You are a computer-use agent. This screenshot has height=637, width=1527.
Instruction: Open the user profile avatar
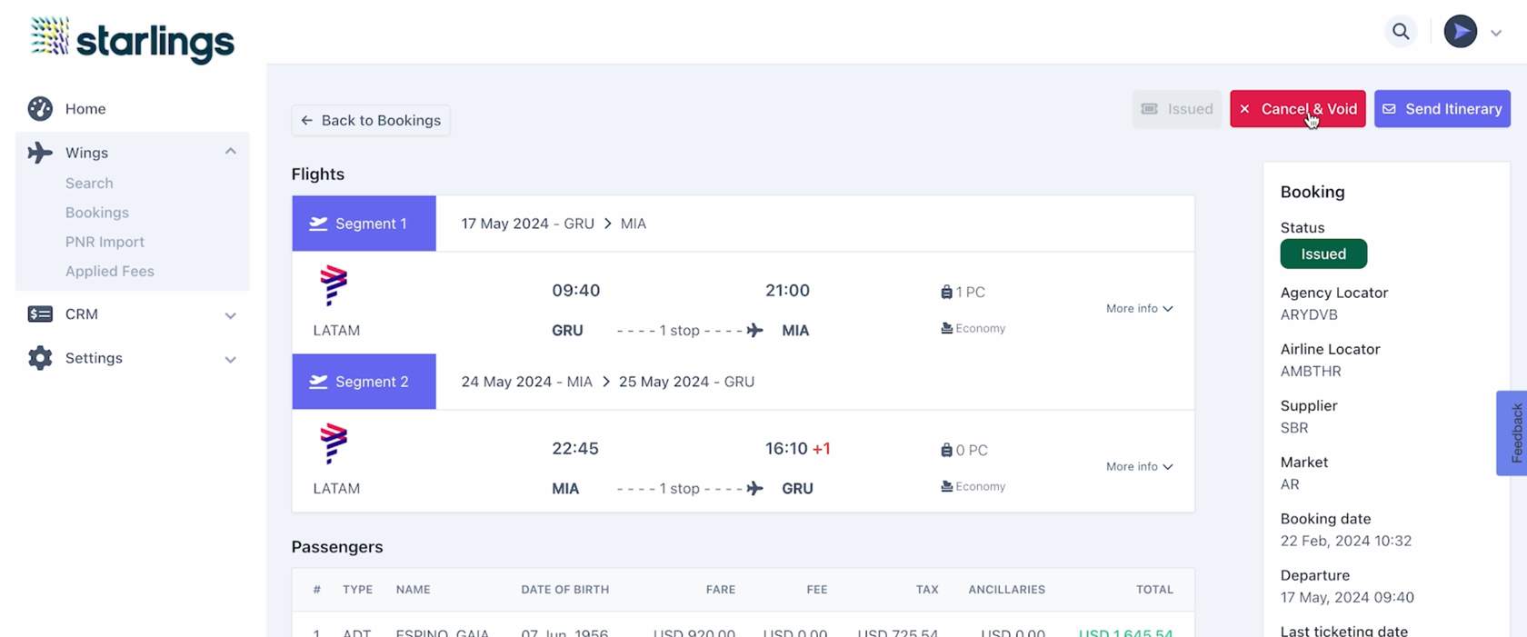(1460, 32)
